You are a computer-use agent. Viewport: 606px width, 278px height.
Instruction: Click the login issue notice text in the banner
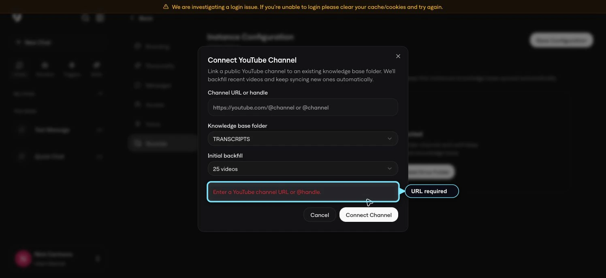coord(307,7)
